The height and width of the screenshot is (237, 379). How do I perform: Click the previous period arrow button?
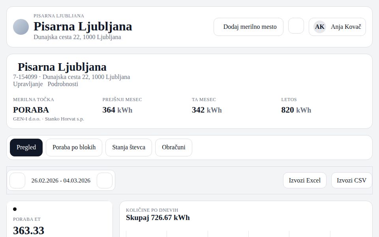(x=17, y=181)
